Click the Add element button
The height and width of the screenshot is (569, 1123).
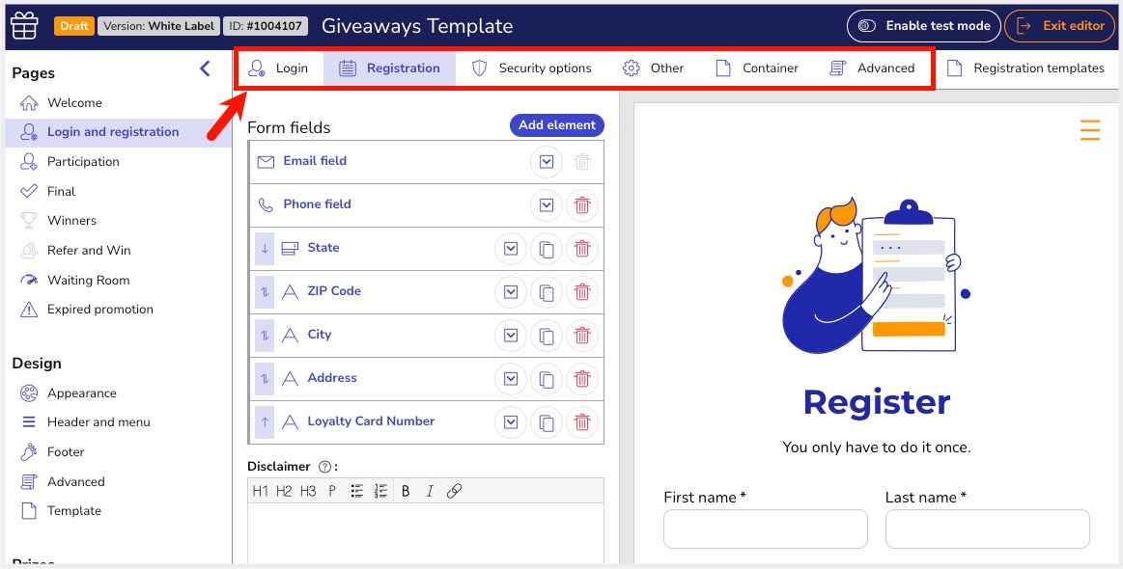(x=556, y=125)
